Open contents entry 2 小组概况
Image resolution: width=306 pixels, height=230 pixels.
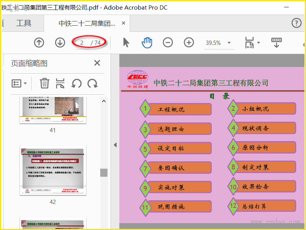click(x=262, y=108)
